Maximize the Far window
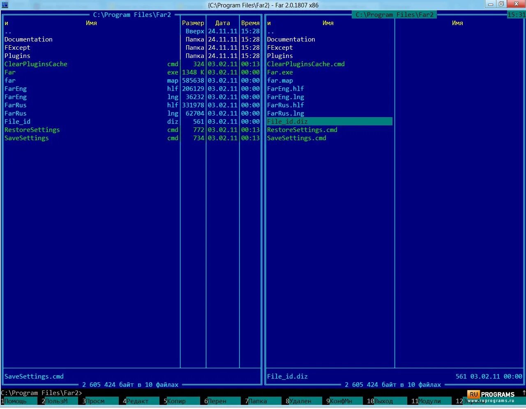Screen dimensions: 526x409 (501, 4)
